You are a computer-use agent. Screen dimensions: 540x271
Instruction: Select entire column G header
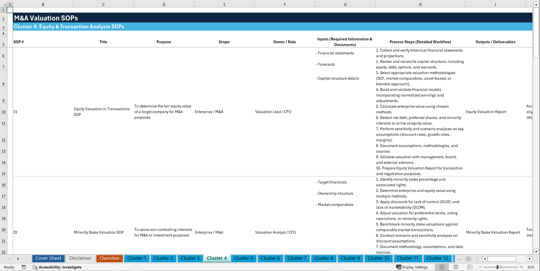[x=345, y=4]
